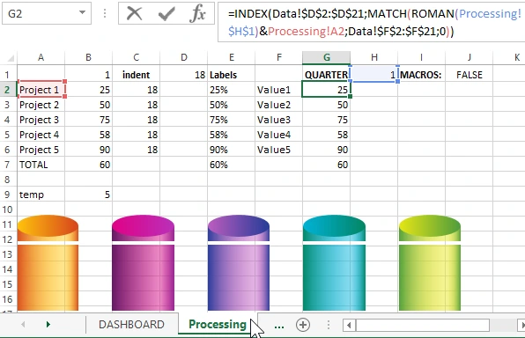
Task: Select the indent header cell
Action: (x=136, y=75)
